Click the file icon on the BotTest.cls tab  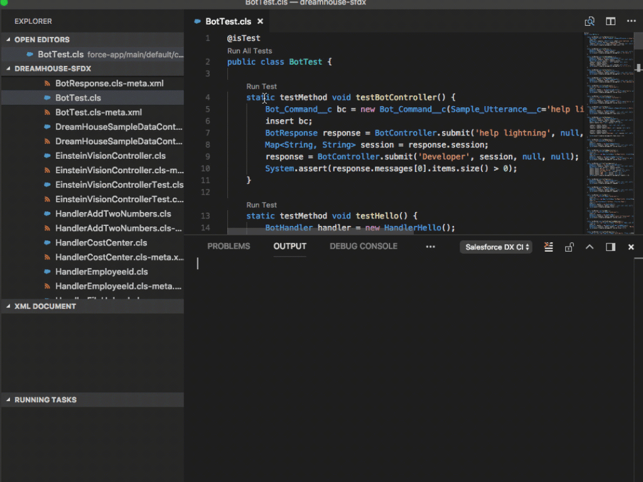click(197, 21)
